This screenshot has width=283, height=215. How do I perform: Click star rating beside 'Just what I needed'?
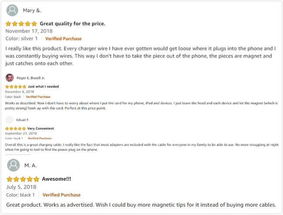tap(16, 87)
